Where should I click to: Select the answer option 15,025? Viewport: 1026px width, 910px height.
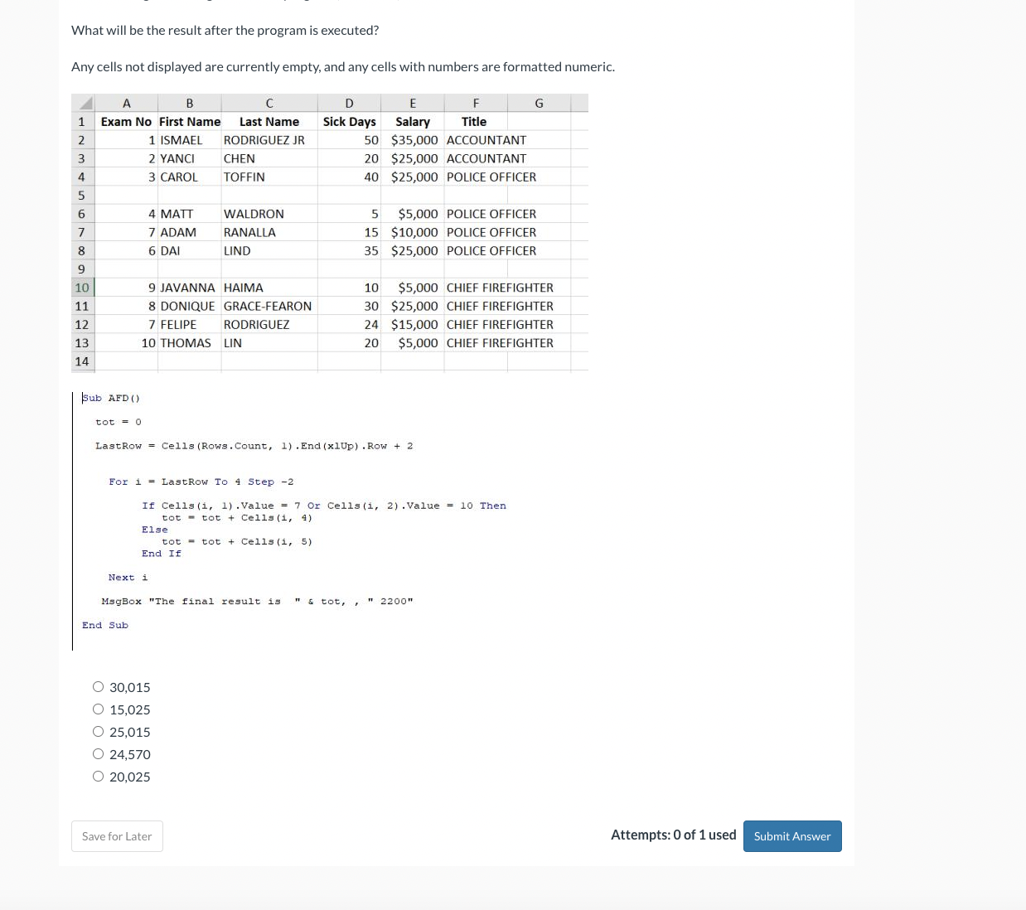pos(98,709)
